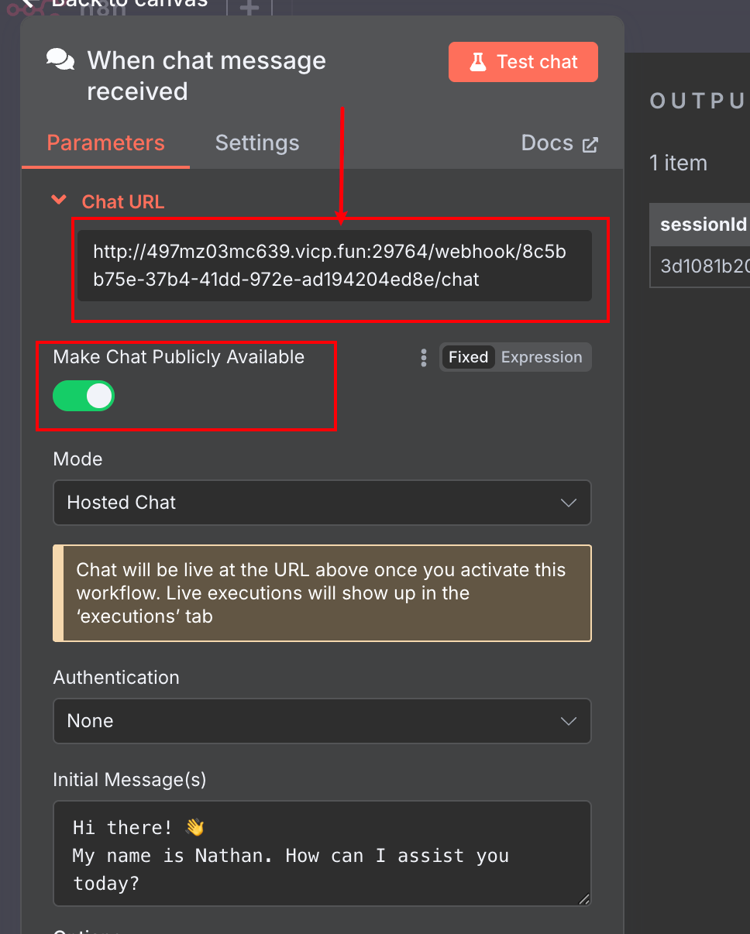The image size is (750, 934).
Task: Click the resize handle of the Initial Message box
Action: pos(583,898)
